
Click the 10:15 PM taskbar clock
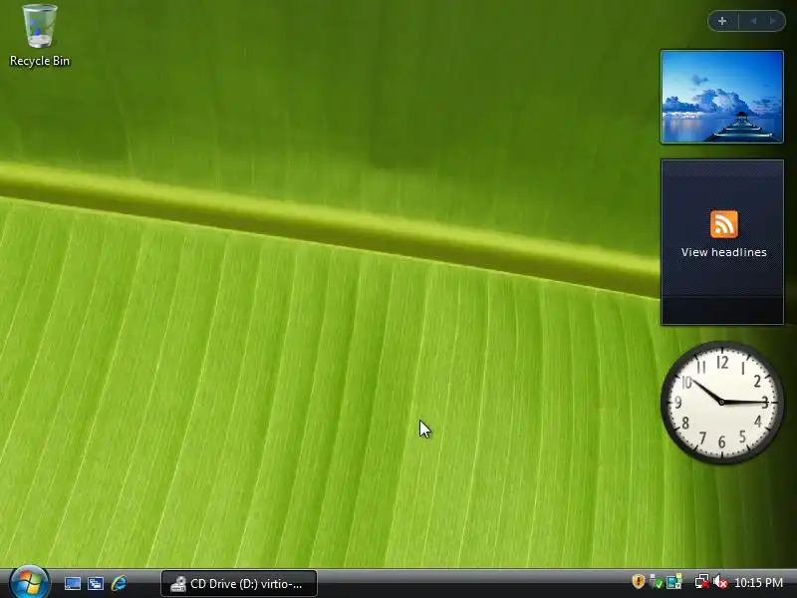(758, 583)
